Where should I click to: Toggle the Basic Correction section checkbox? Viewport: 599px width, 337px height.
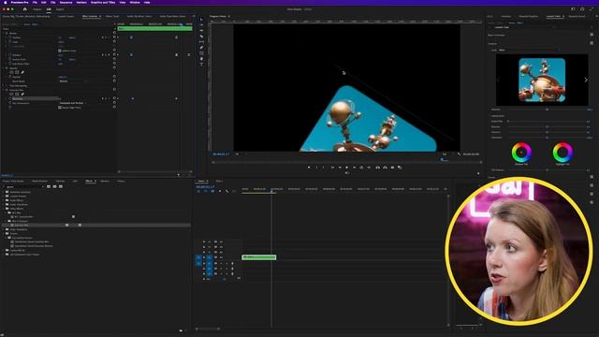(592, 35)
